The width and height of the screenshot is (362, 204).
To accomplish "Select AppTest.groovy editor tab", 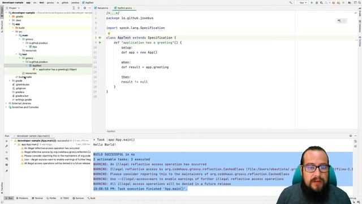I will pyautogui.click(x=124, y=8).
